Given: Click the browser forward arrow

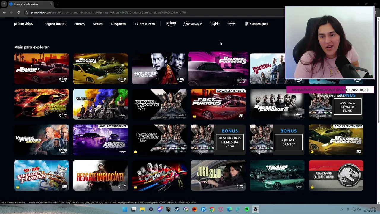Looking at the screenshot, I should 11,12.
